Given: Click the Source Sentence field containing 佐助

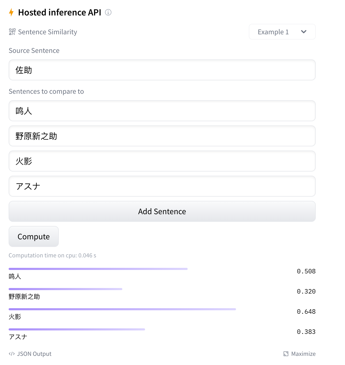Looking at the screenshot, I should coord(162,70).
